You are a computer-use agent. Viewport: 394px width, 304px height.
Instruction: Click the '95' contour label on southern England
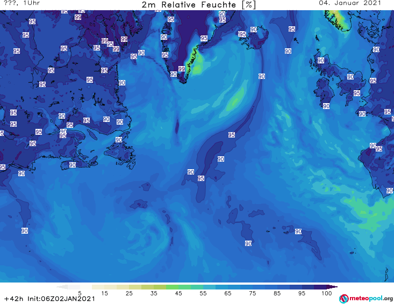click(357, 93)
